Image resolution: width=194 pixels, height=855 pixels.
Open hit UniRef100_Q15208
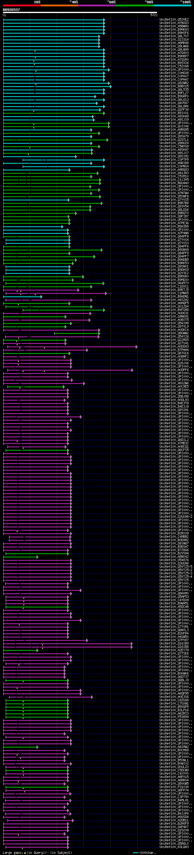[x=174, y=830]
